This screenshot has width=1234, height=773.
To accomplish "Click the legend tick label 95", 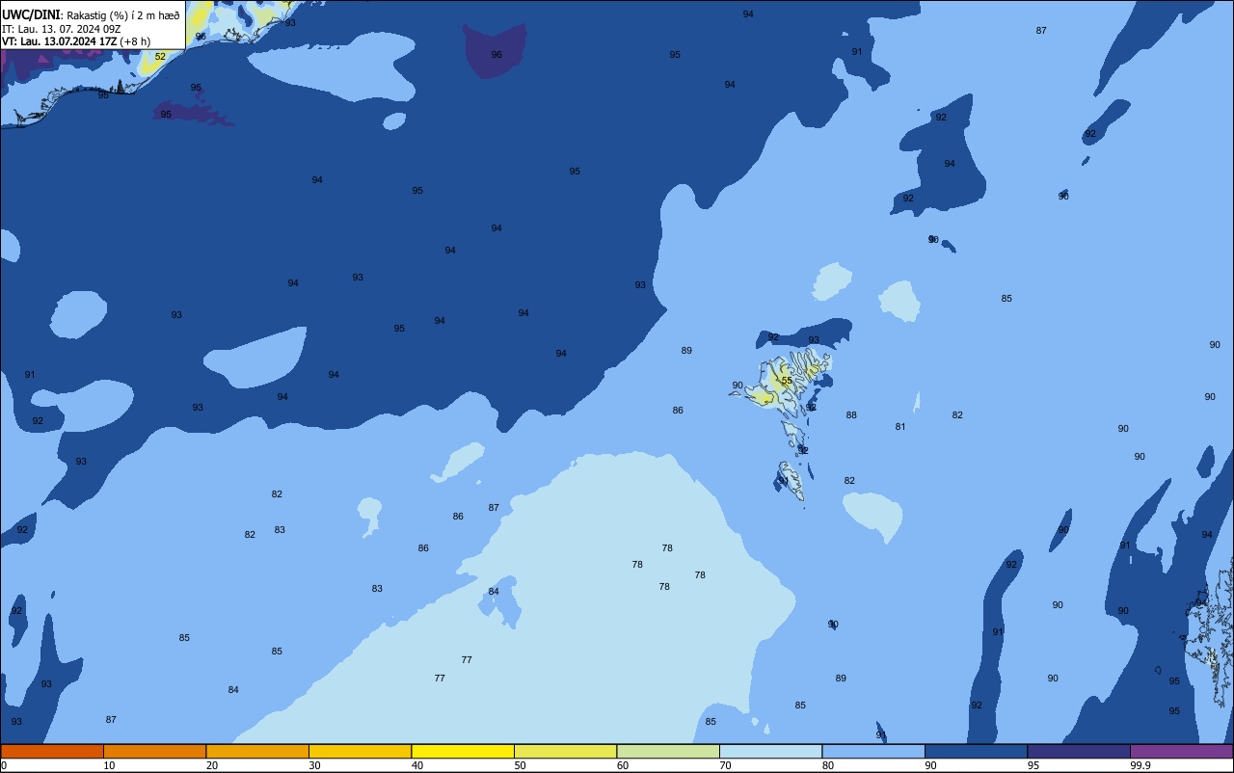I will tap(1033, 765).
